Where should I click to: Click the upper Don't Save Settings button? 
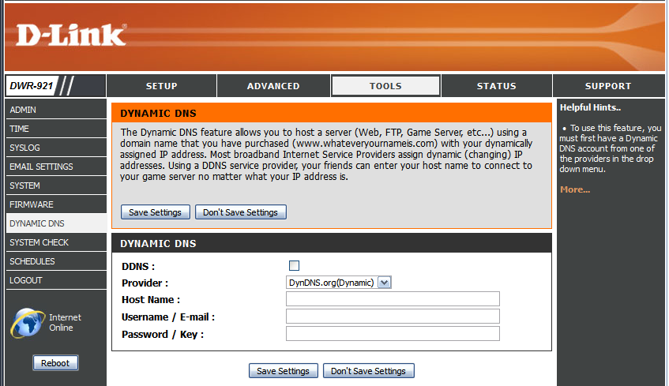click(241, 212)
